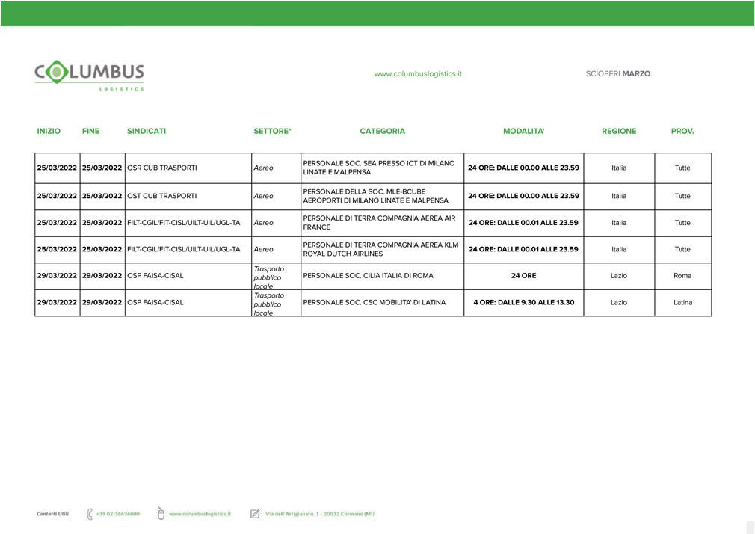
Task: Click the MODALITA' column header
Action: click(523, 131)
